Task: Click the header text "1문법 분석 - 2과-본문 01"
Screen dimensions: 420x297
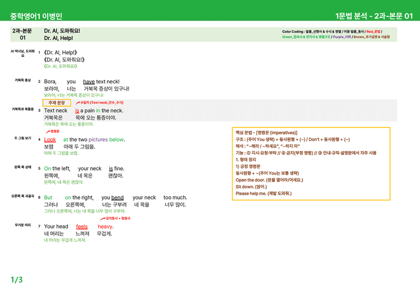Action: pos(374,16)
